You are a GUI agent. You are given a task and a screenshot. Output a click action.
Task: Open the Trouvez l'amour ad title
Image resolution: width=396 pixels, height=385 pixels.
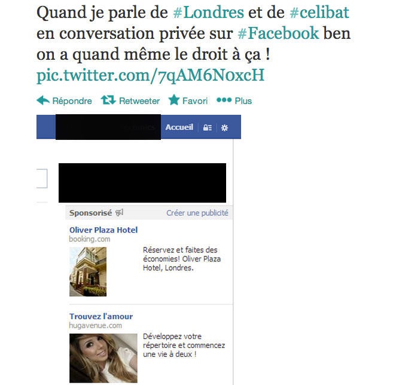[x=101, y=316]
